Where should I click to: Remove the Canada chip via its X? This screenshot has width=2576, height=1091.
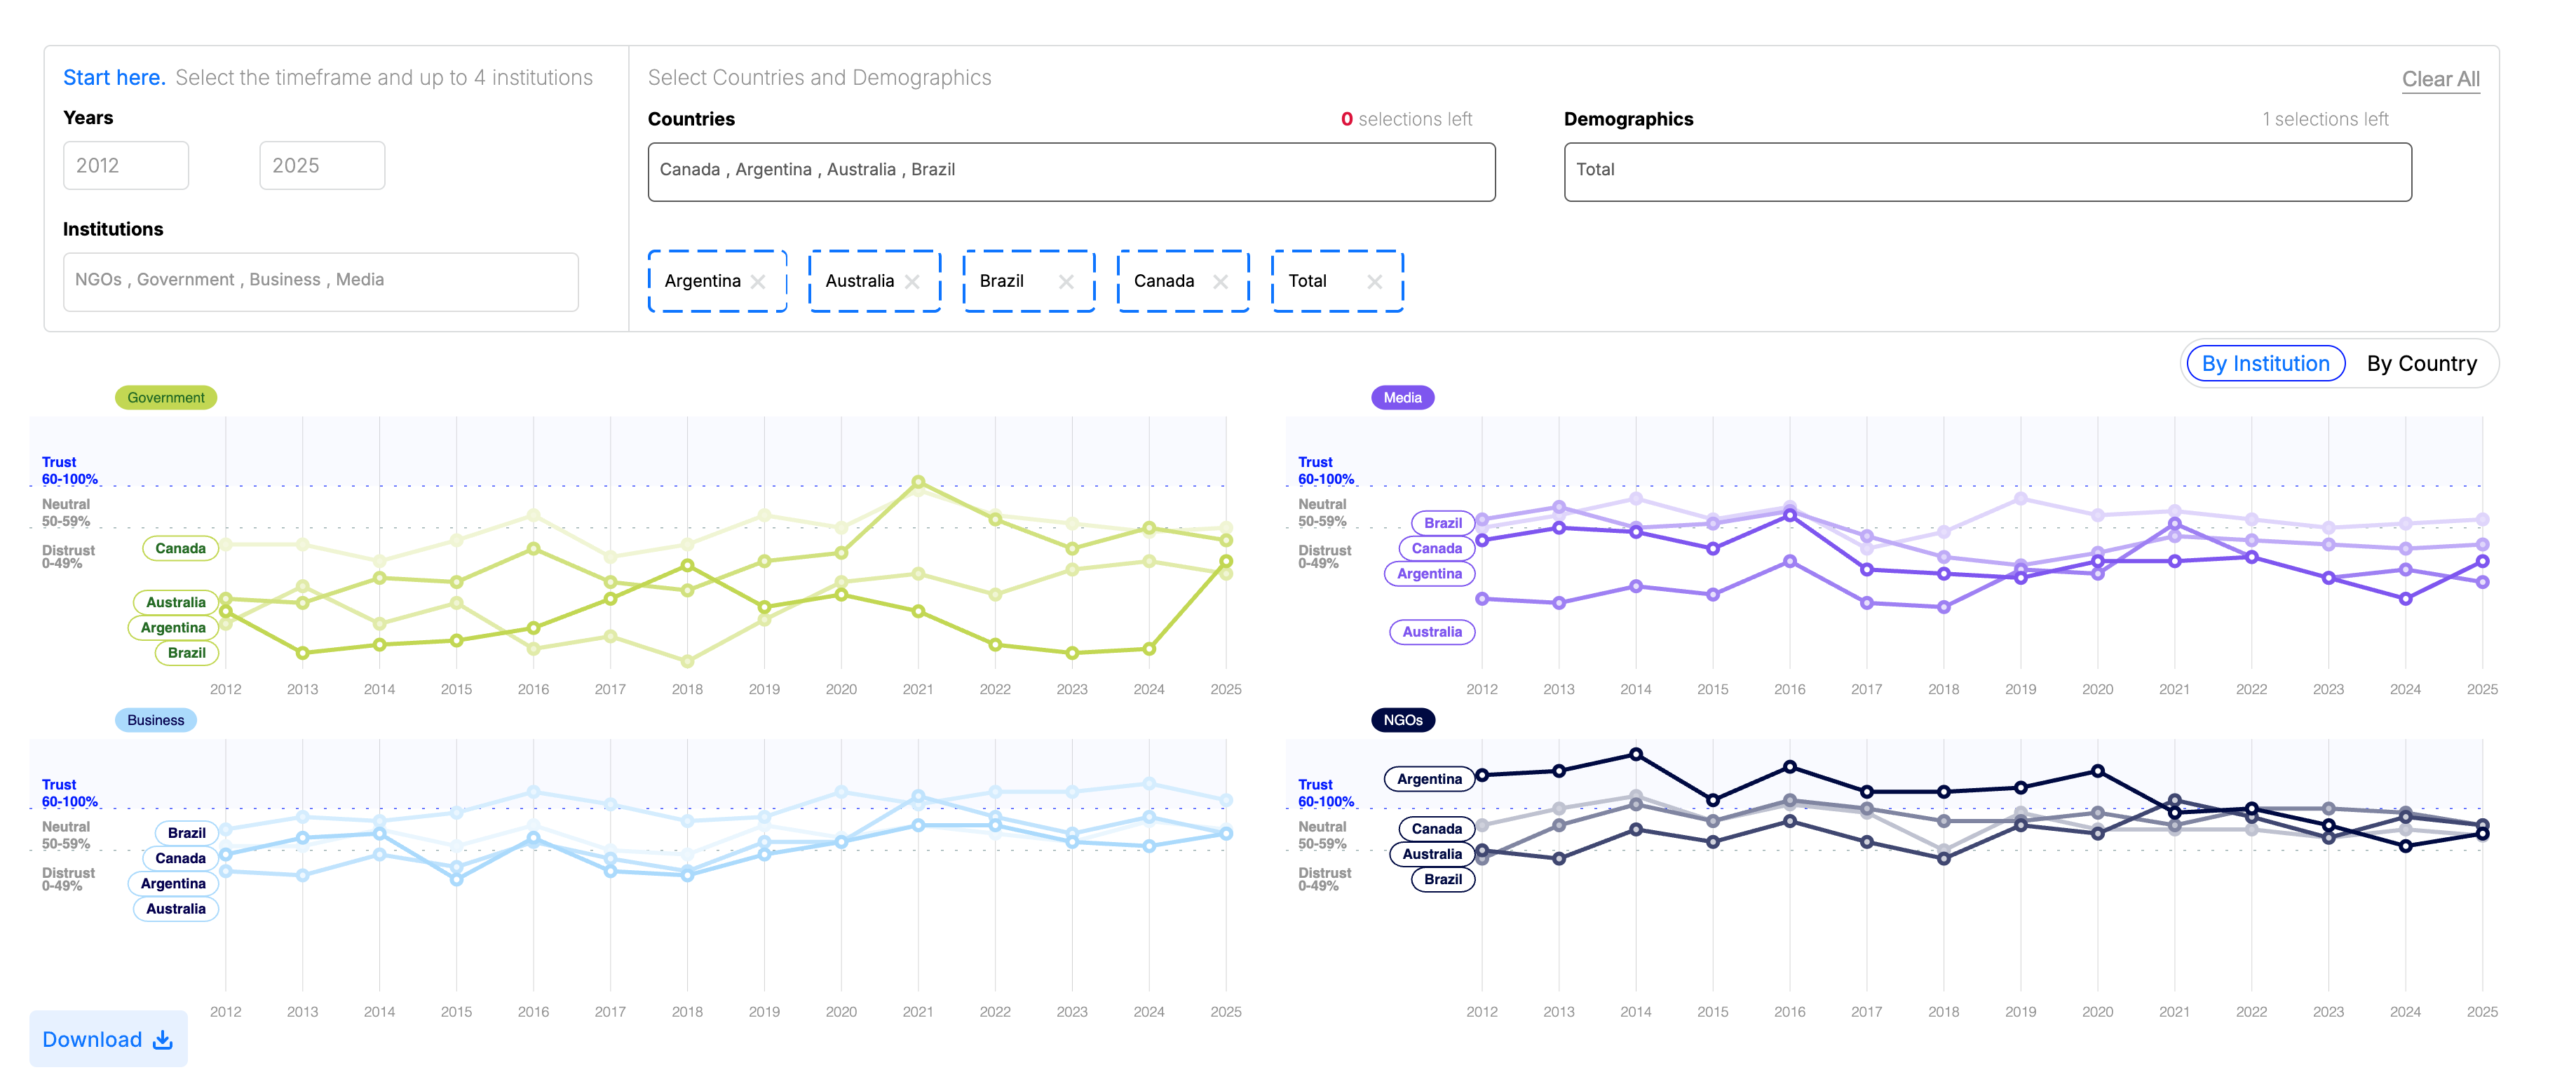click(x=1220, y=282)
